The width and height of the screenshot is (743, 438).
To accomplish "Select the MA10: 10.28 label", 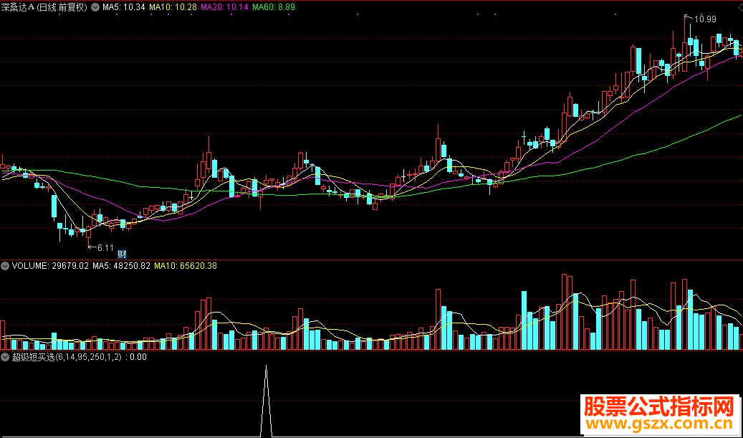I will (x=173, y=8).
